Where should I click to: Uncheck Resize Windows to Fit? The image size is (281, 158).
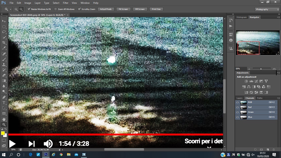pos(29,9)
